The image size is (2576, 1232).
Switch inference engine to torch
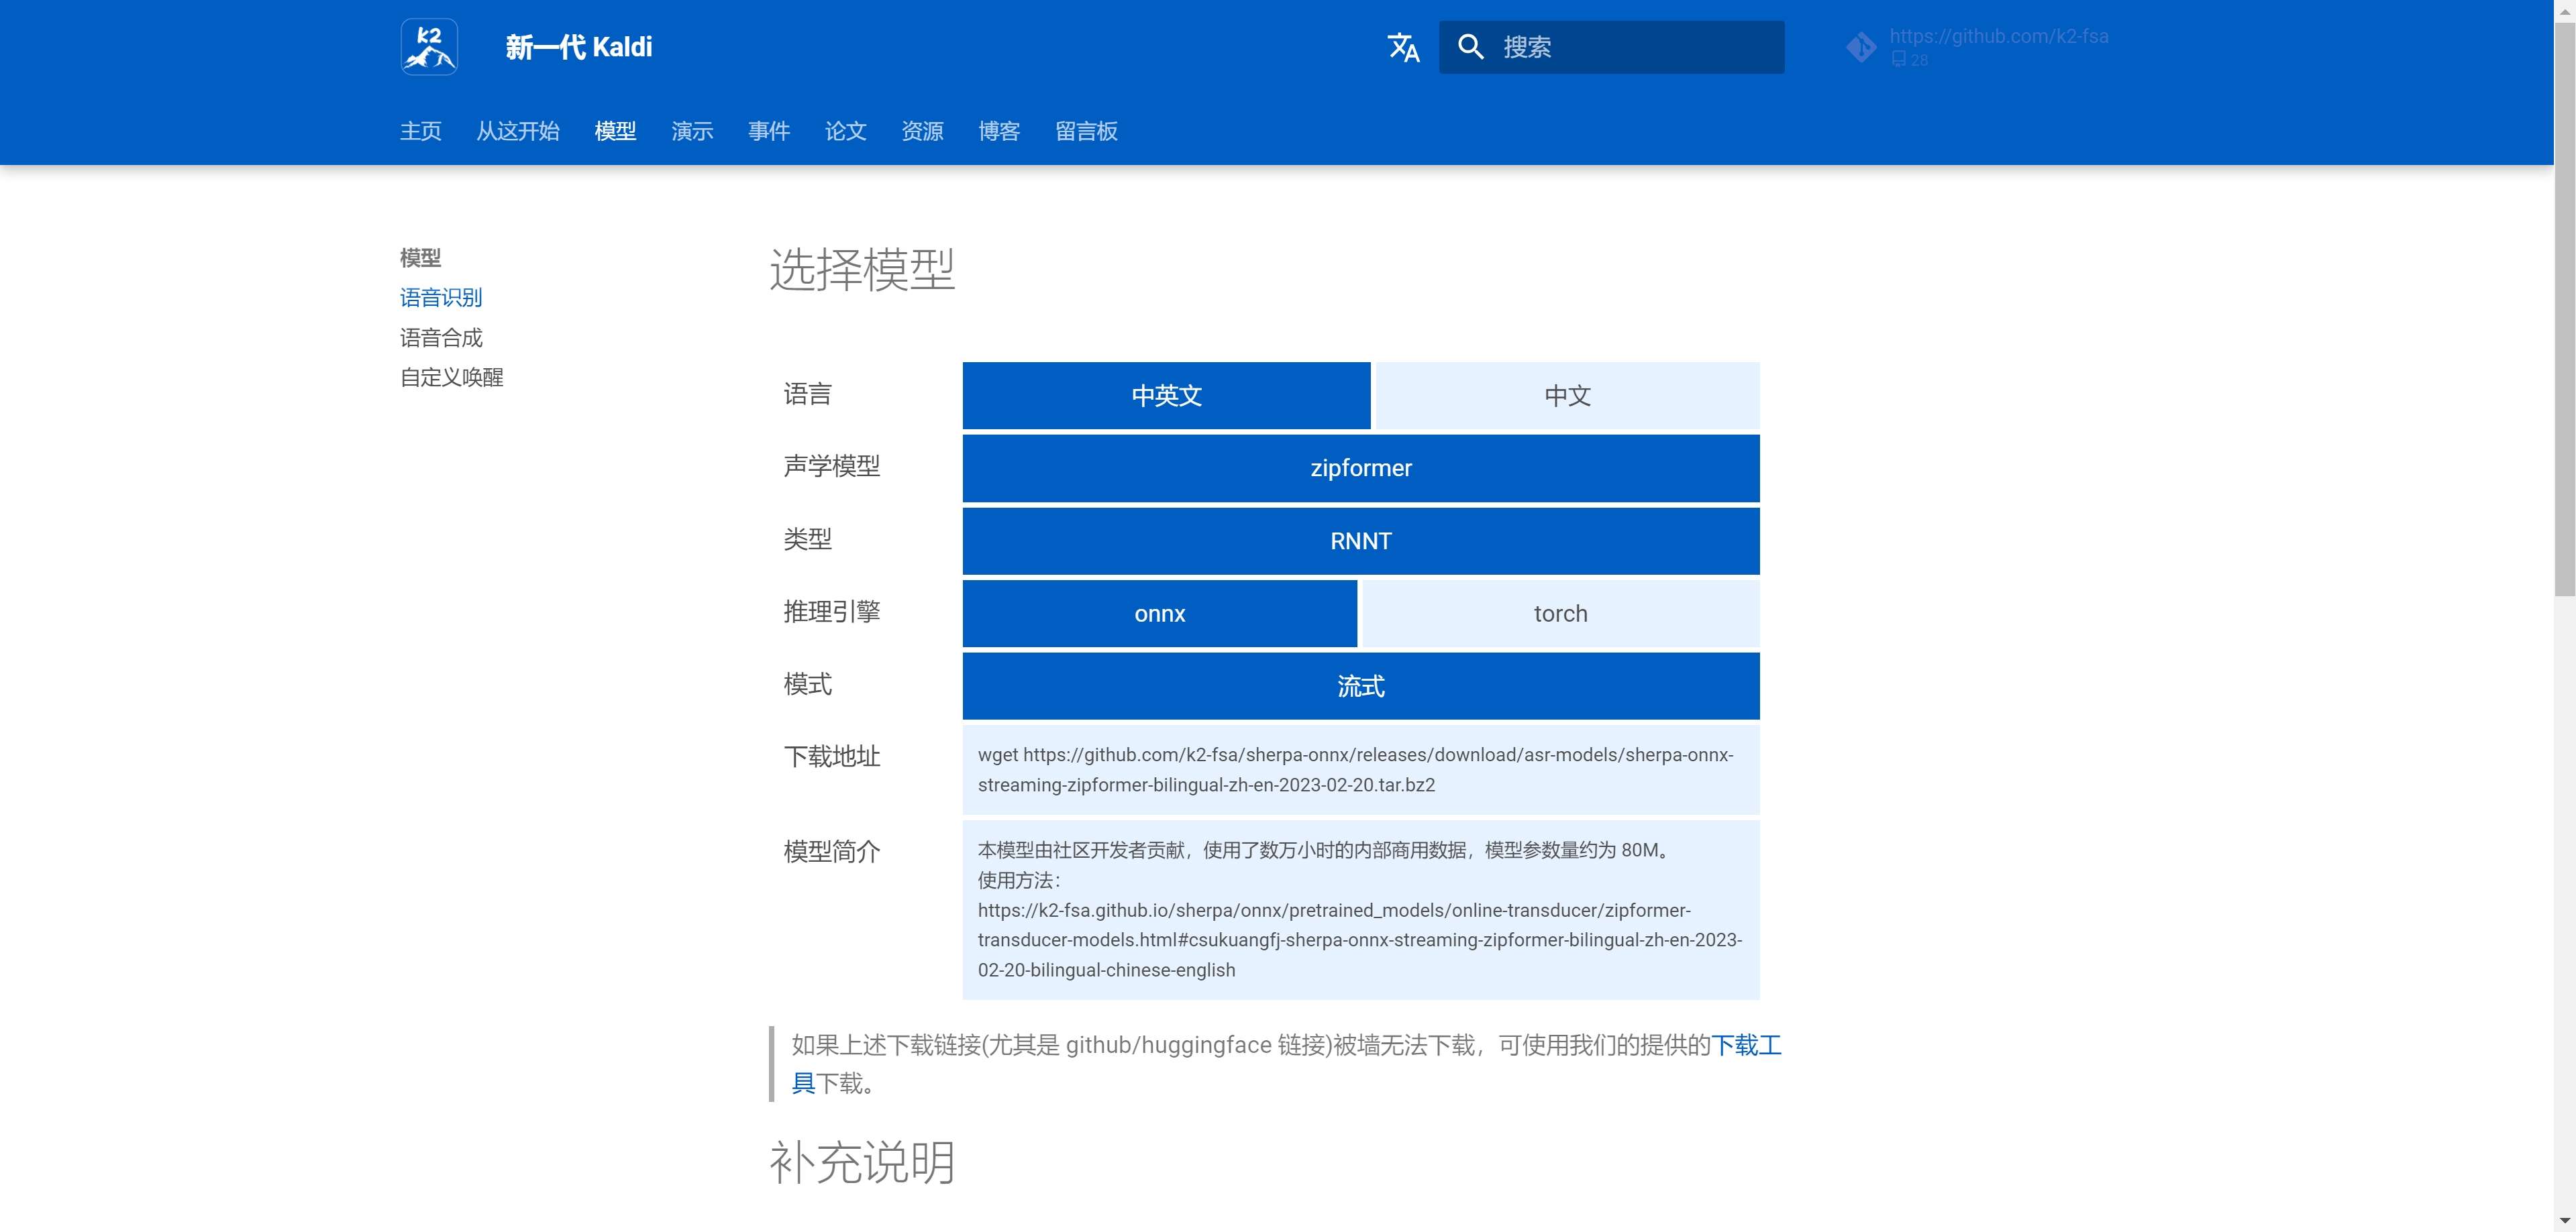[1560, 614]
